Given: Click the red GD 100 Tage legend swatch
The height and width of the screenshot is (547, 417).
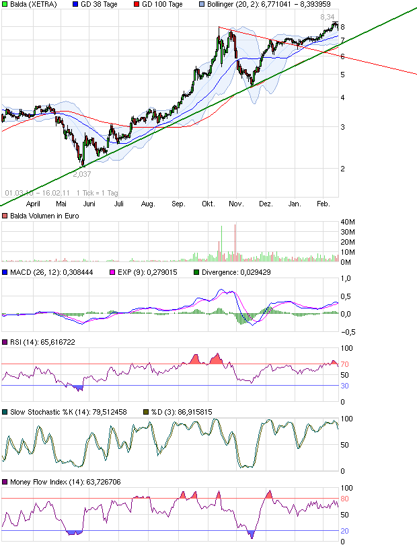Looking at the screenshot, I should (137, 5).
